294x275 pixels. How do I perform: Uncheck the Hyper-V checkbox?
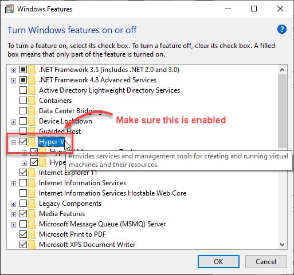(23, 142)
